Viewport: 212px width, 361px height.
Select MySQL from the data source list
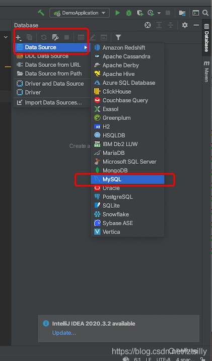pos(127,179)
